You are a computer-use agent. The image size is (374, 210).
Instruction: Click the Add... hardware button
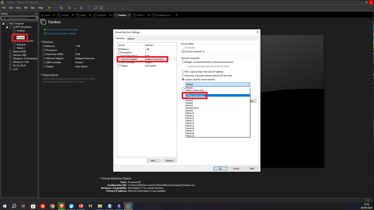point(154,160)
